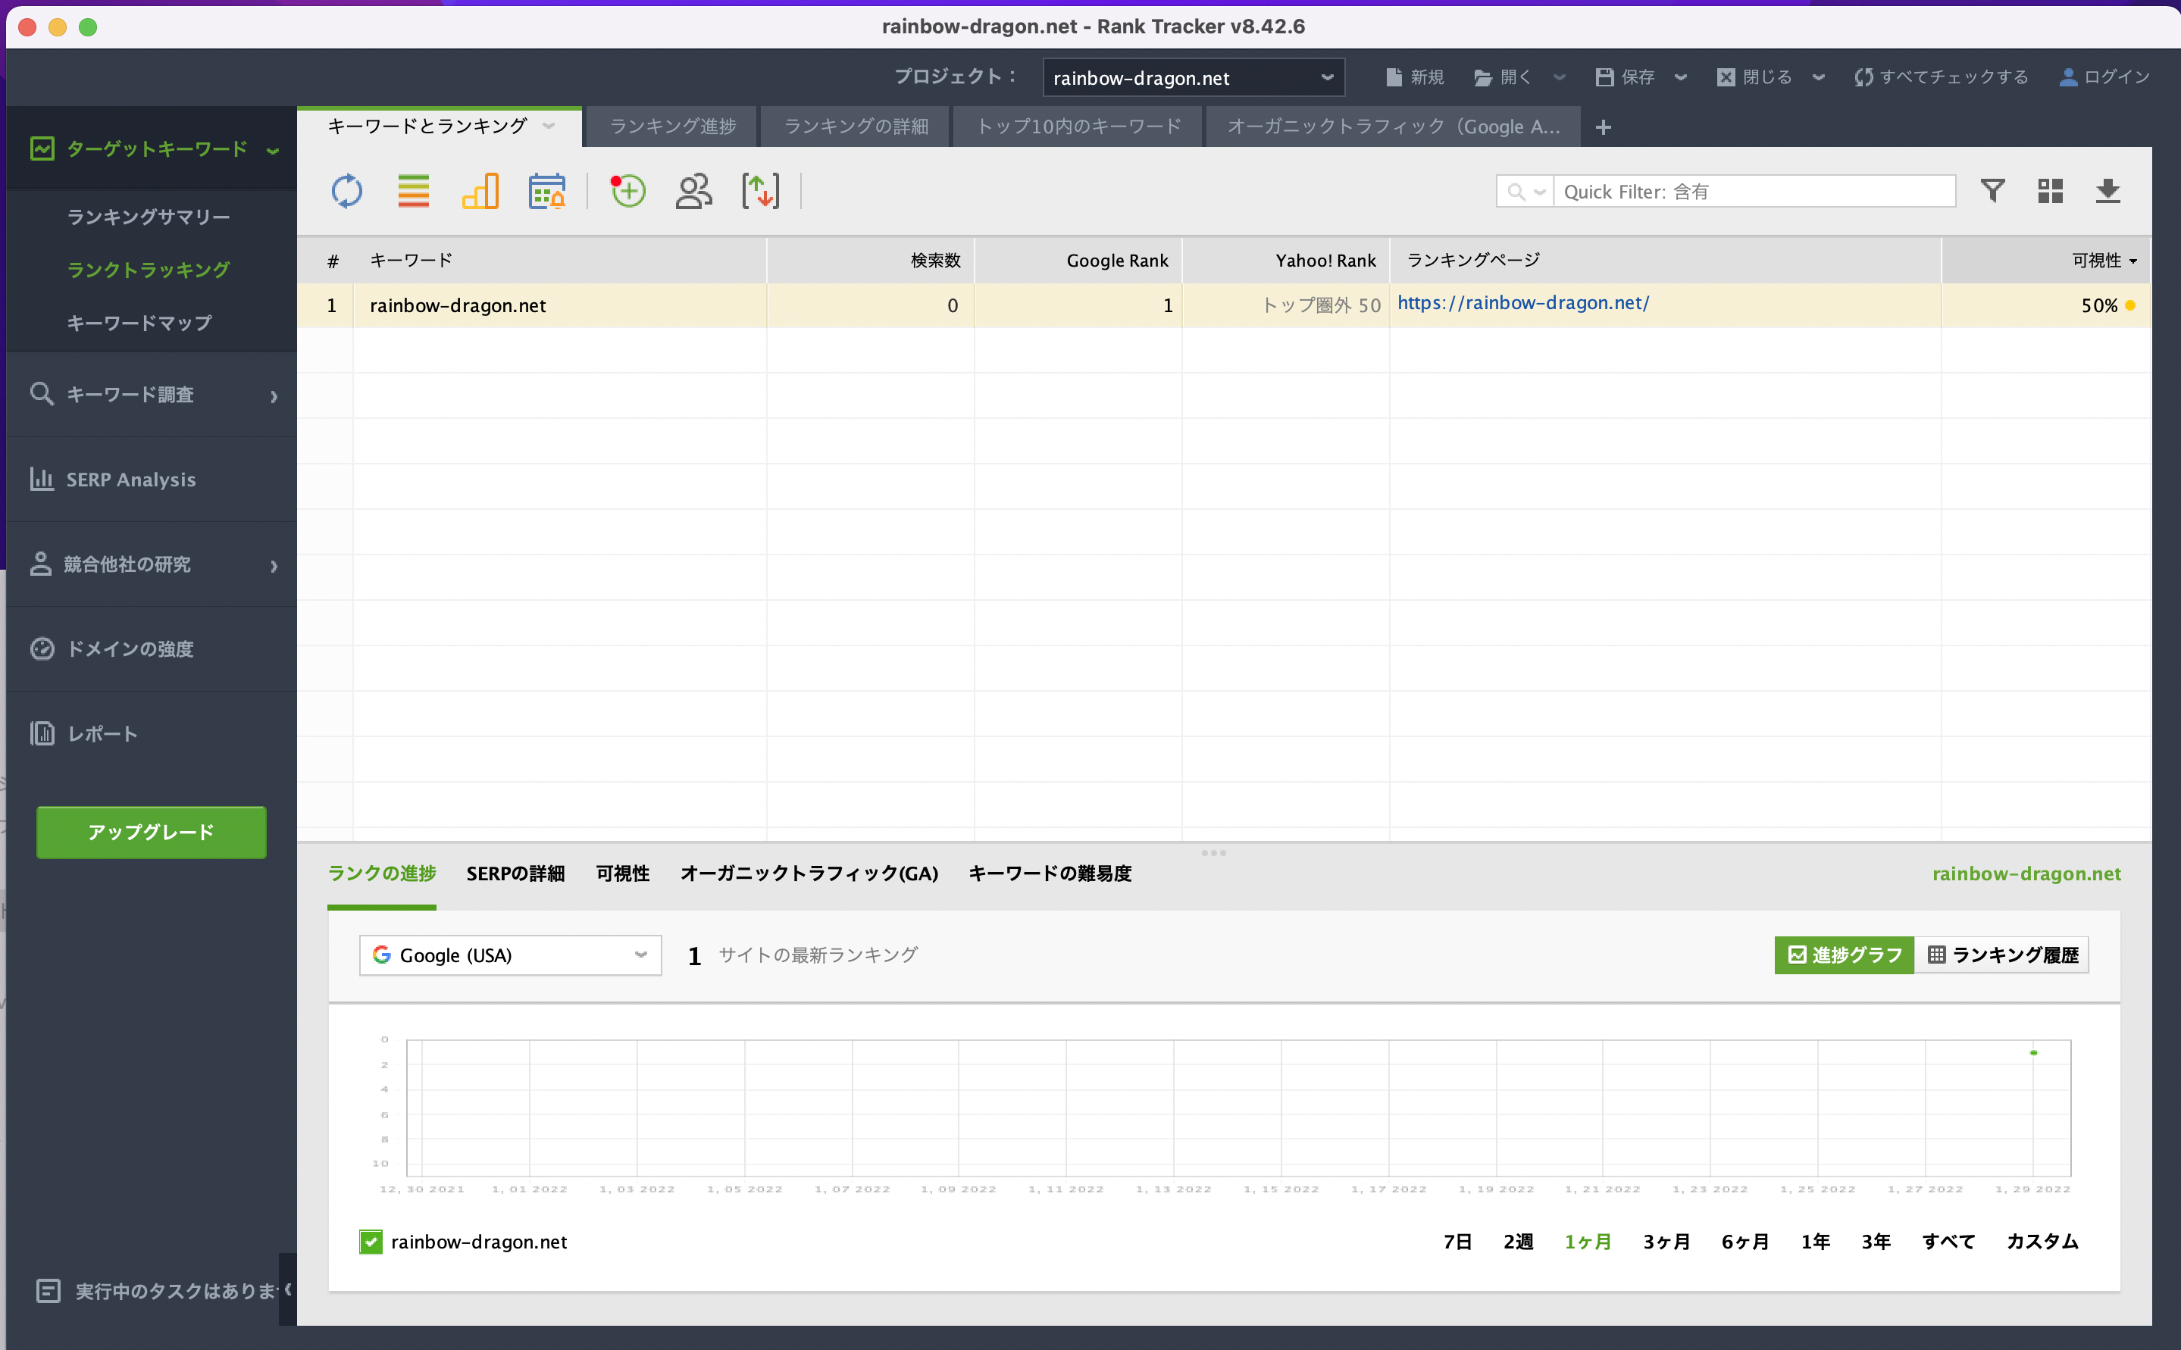Open the https://rainbow-dragon.net/ ranking page link

1522,303
